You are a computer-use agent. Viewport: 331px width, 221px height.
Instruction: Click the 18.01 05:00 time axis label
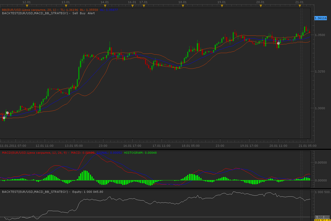pyautogui.click(x=191, y=146)
